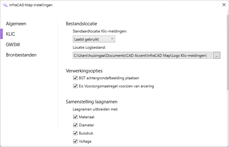Screen dimensions: 229x147
Task: Disable the Materiaal layer name checkbox
Action: (75, 117)
